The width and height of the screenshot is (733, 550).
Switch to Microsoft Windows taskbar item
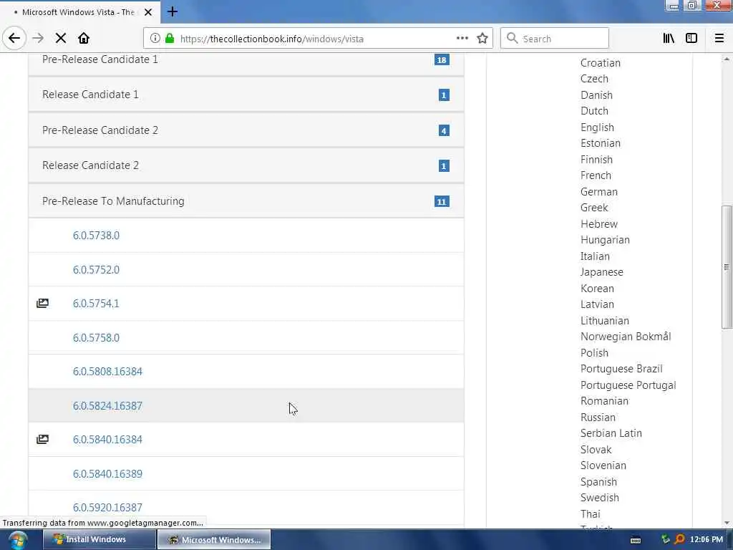(x=214, y=539)
